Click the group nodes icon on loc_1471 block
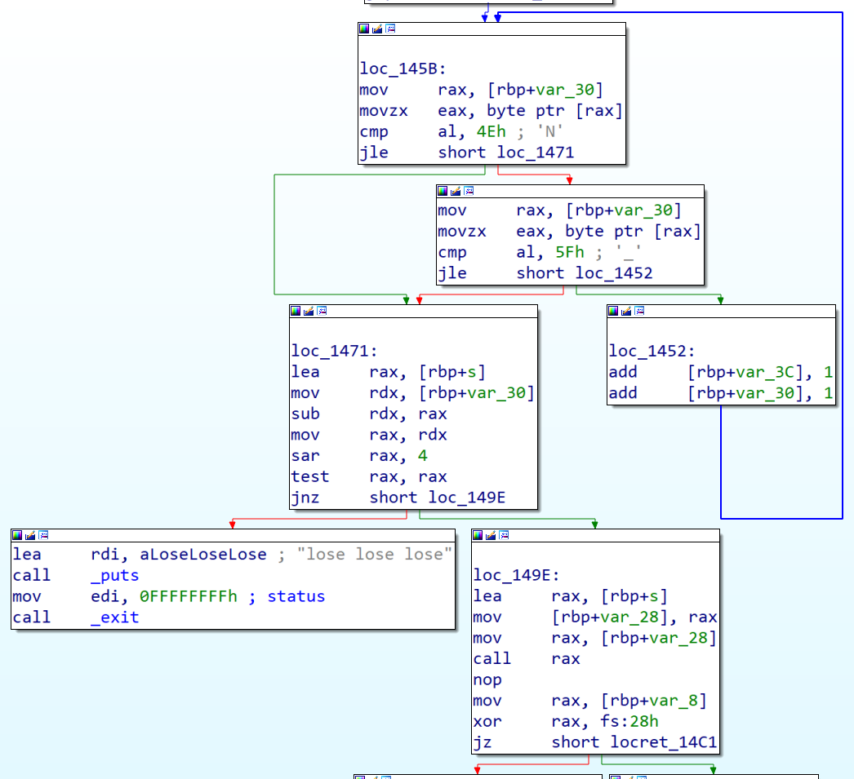 pos(322,311)
